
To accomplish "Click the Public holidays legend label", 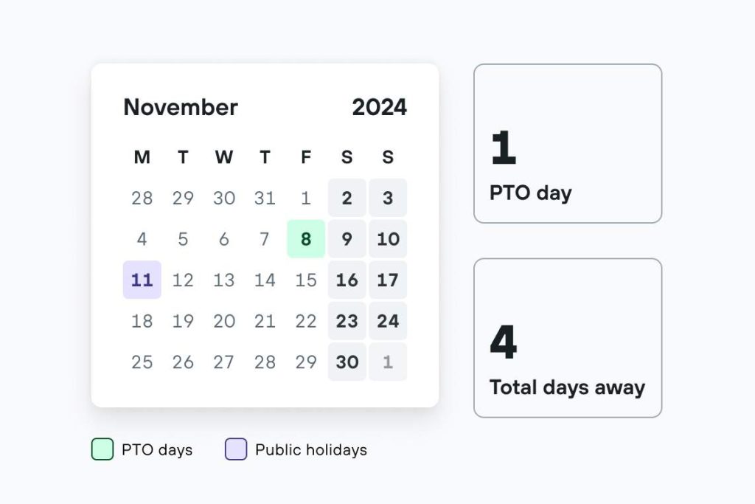I will tap(310, 449).
